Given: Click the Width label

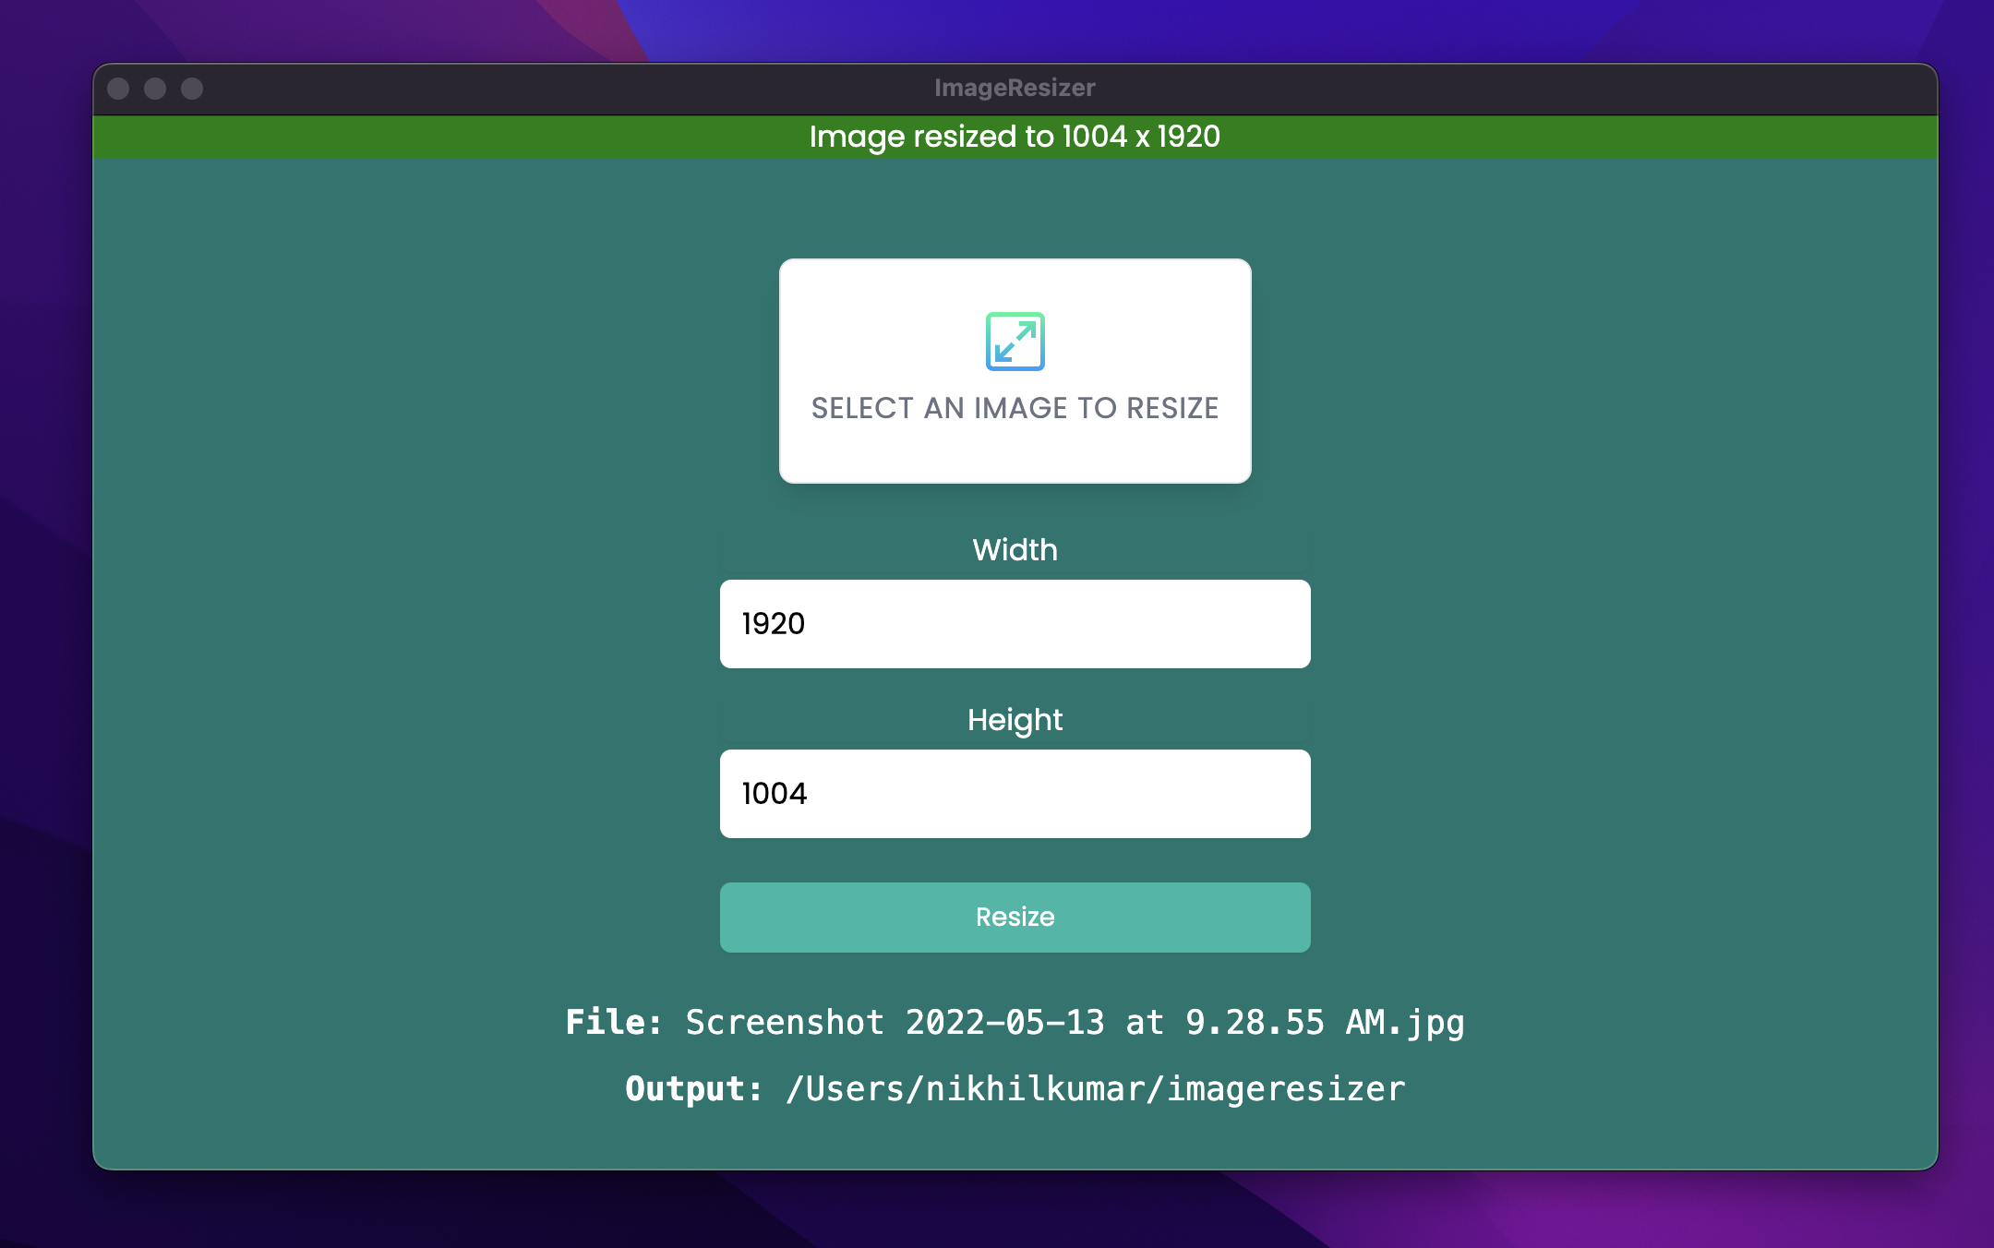Looking at the screenshot, I should pos(1015,550).
